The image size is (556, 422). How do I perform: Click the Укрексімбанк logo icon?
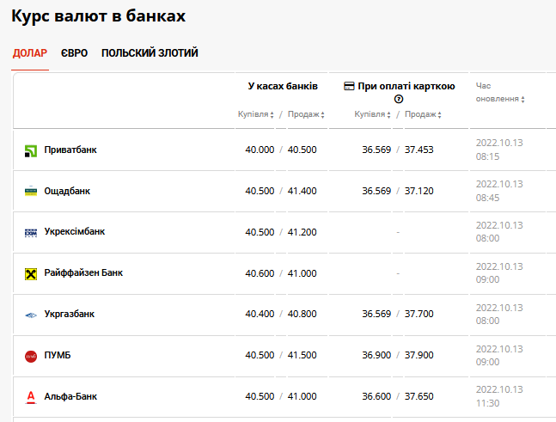[31, 232]
